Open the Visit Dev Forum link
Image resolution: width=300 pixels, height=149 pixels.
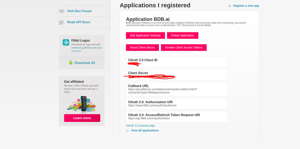79,11
